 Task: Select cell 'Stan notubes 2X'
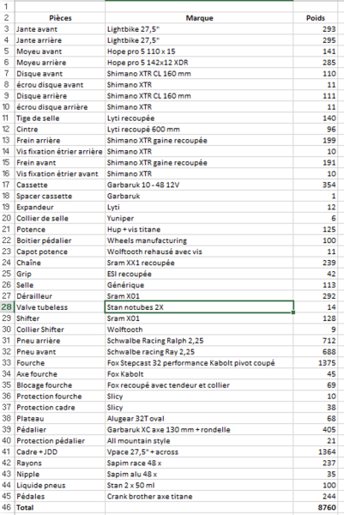[x=199, y=307]
